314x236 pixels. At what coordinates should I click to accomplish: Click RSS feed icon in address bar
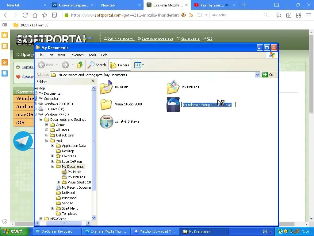(191, 15)
